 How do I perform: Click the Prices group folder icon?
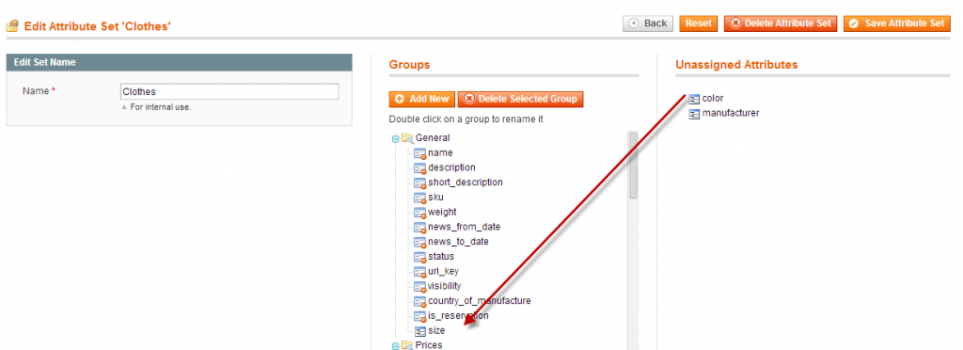(408, 345)
